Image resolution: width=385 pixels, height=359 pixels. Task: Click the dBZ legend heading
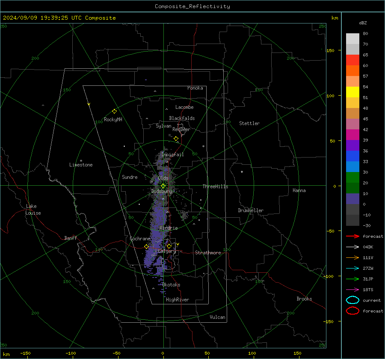tap(363, 23)
